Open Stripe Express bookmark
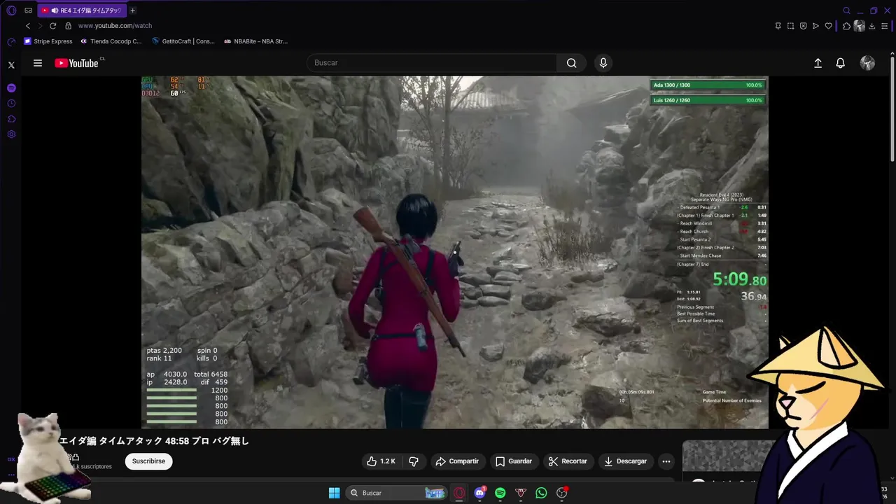This screenshot has height=504, width=896. pyautogui.click(x=48, y=41)
